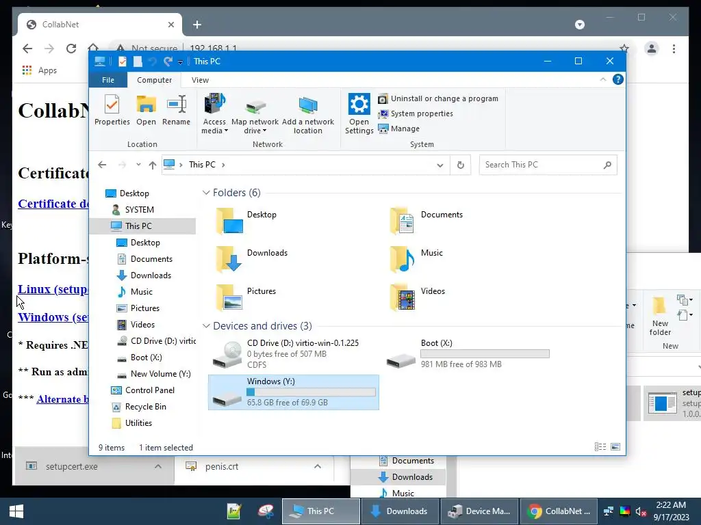The image size is (701, 525).
Task: Click the Rename ribbon icon
Action: coord(176,110)
